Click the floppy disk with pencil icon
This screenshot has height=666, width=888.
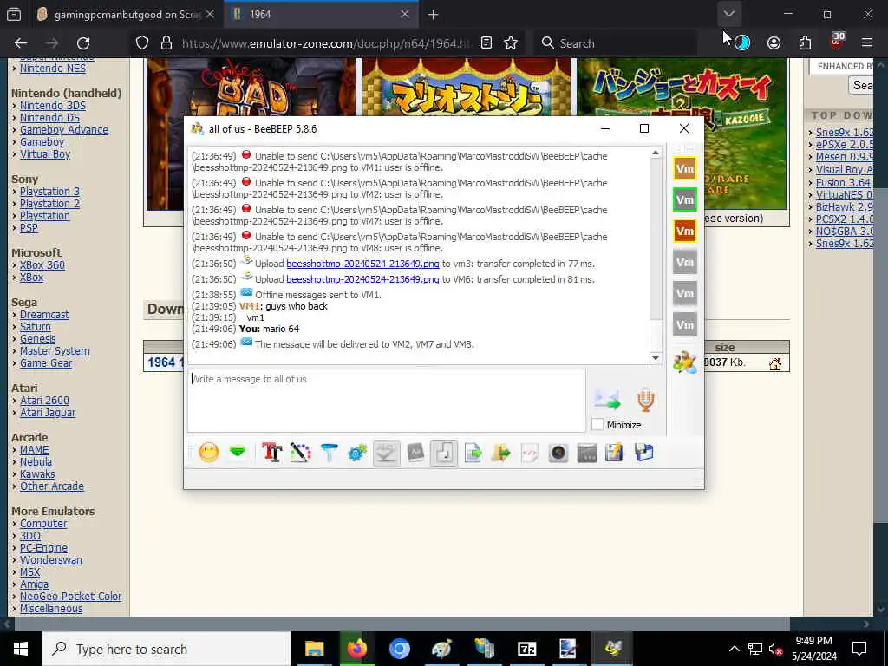[615, 453]
